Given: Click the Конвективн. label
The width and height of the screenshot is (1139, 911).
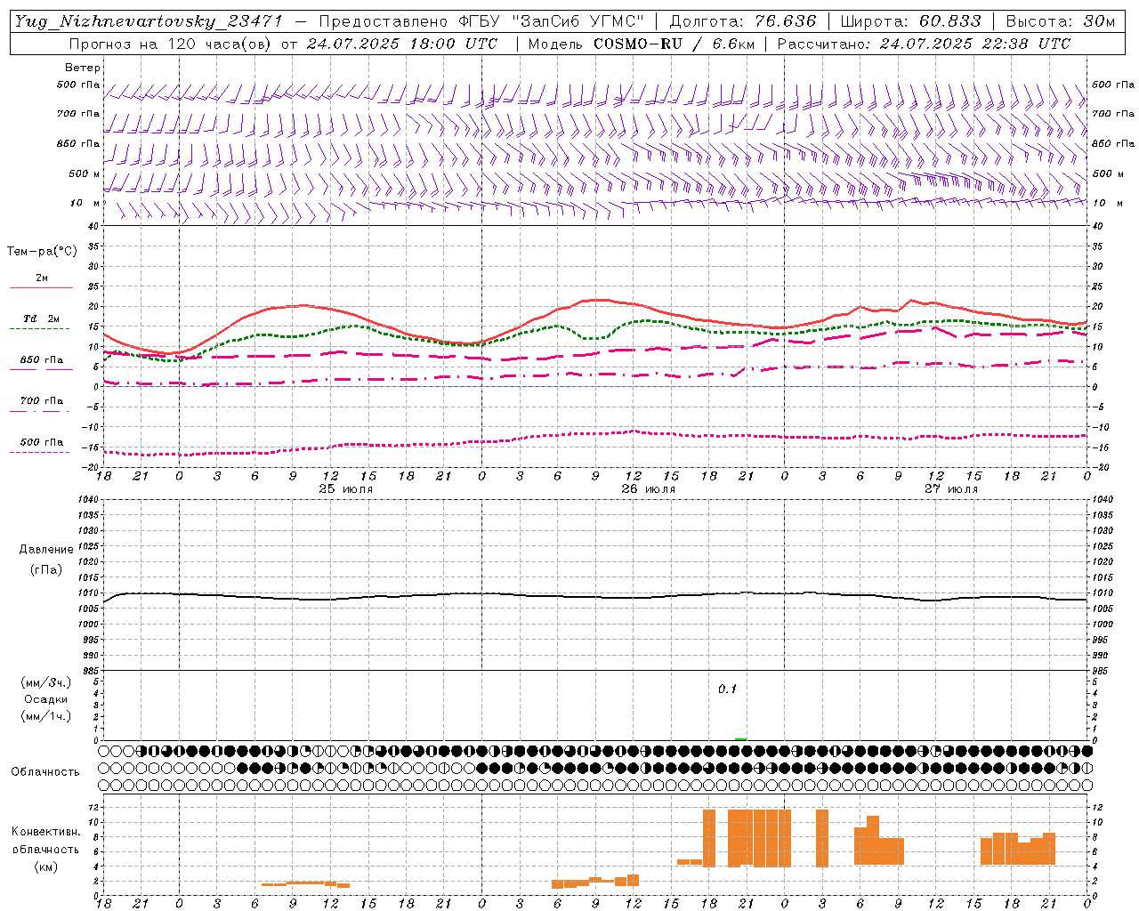Looking at the screenshot, I should [46, 832].
